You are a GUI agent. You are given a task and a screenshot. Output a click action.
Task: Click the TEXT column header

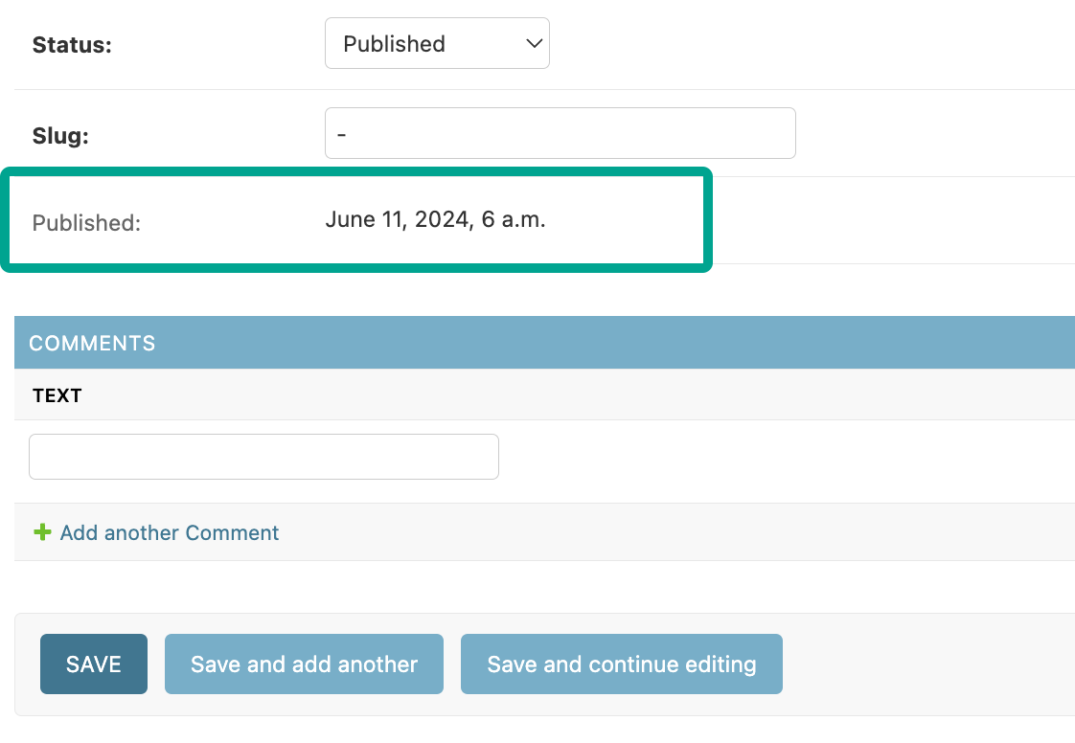[56, 394]
